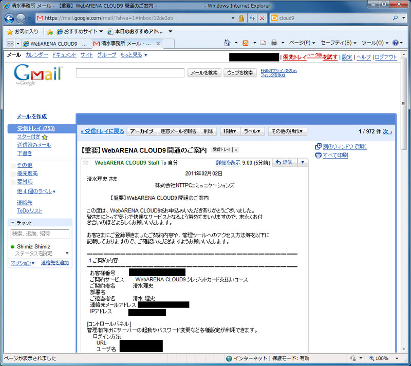This screenshot has width=411, height=366.
Task: Click the Print icon in command bar
Action: coord(274,43)
